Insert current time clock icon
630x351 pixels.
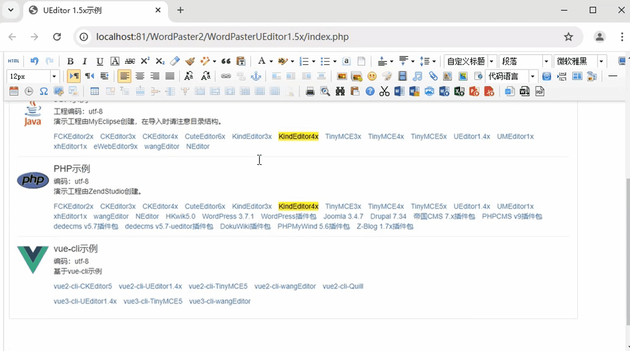tap(29, 92)
